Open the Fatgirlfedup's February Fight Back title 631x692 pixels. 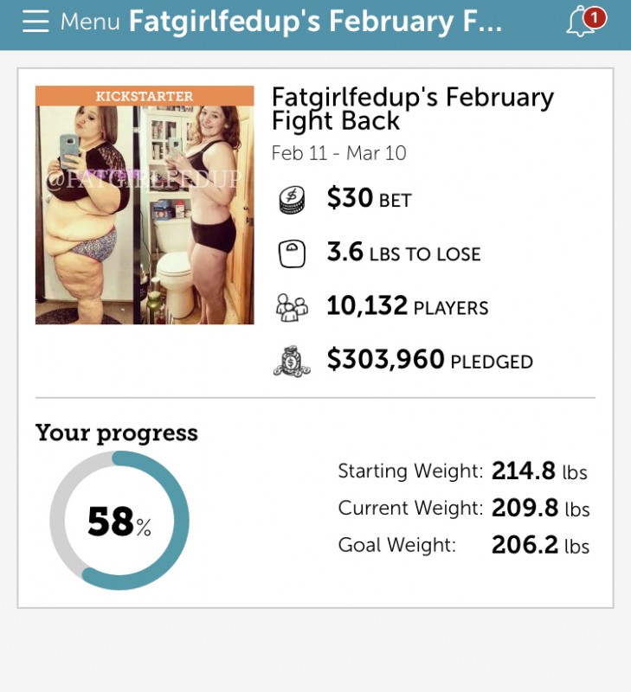[x=412, y=108]
